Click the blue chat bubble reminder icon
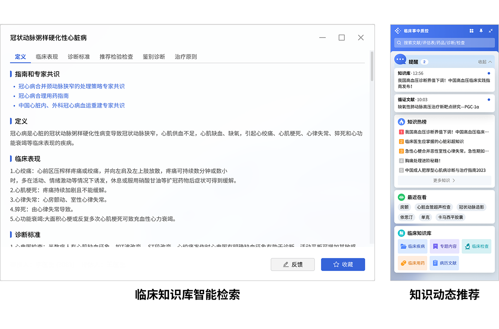 pos(400,60)
